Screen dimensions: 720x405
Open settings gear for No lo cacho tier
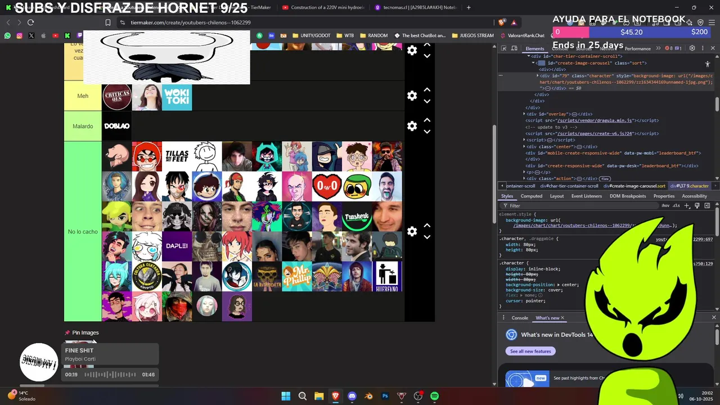point(412,231)
